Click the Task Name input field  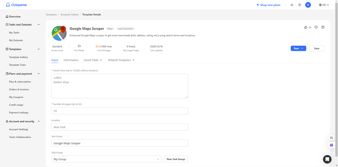[x=119, y=143]
